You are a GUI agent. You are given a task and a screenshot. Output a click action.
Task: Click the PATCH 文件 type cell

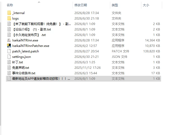pos(120,51)
